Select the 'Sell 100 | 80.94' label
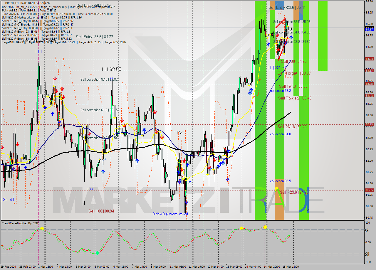The width and height of the screenshot is (376, 270). click(101, 211)
